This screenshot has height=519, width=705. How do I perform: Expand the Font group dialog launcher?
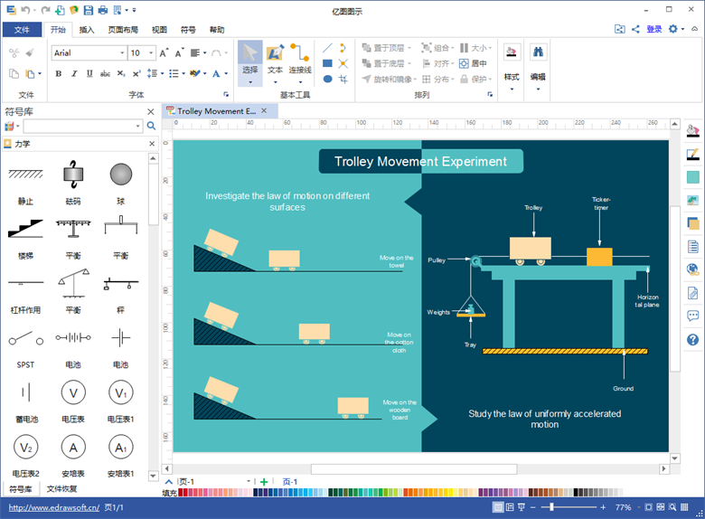226,94
